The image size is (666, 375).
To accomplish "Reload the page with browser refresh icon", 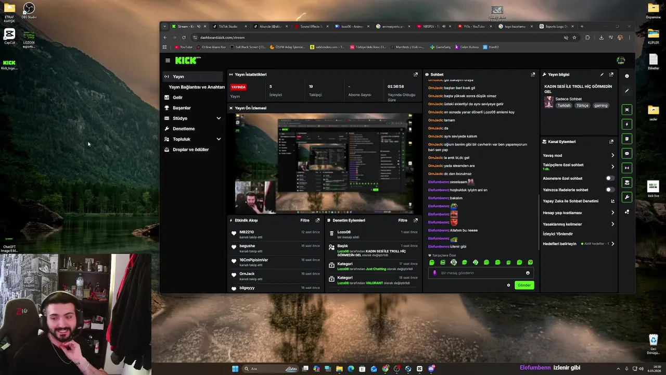I will tap(184, 37).
